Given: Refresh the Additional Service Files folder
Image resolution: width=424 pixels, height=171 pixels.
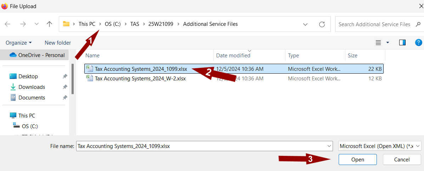Looking at the screenshot, I should [322, 24].
